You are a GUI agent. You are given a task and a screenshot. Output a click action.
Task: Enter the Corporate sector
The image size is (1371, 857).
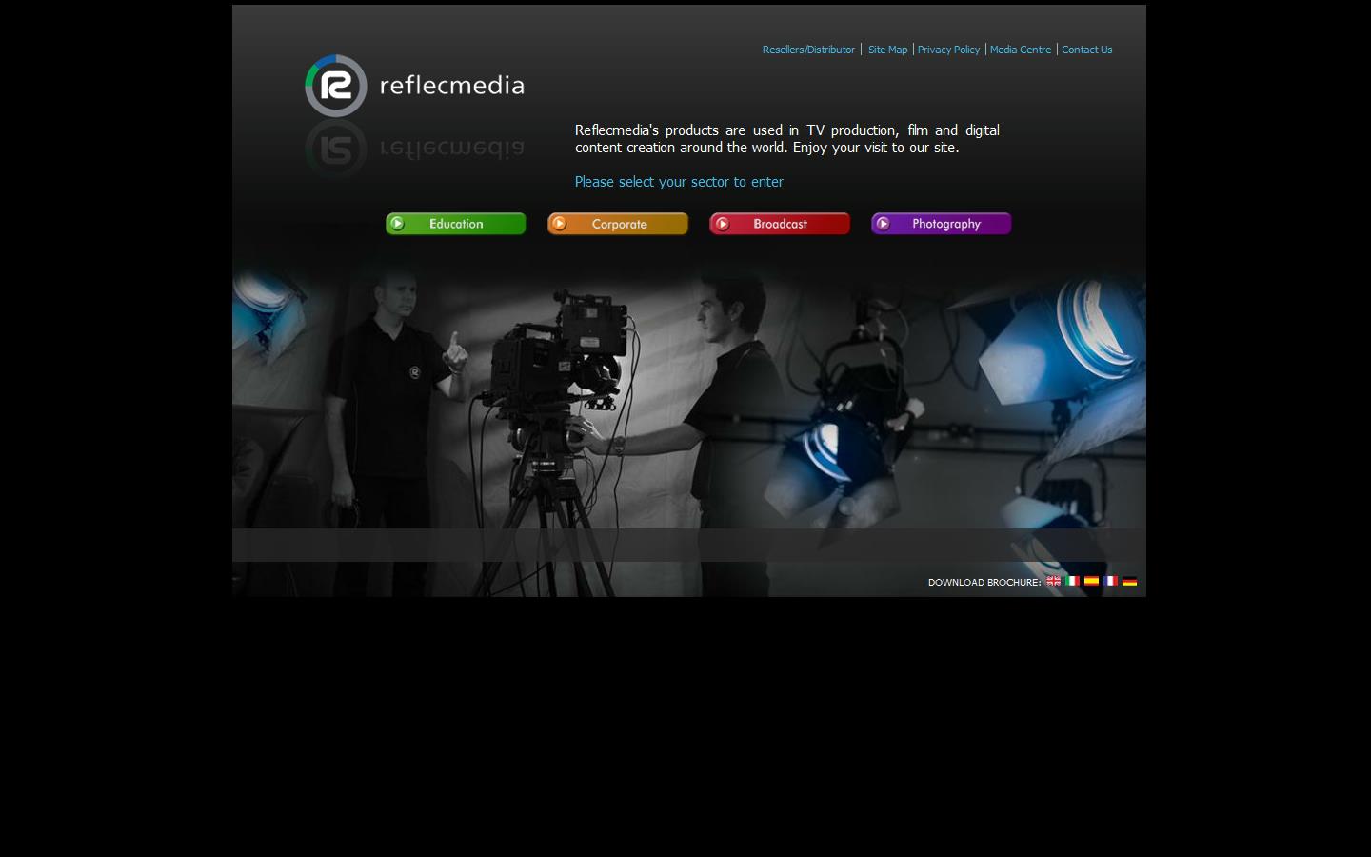coord(617,223)
